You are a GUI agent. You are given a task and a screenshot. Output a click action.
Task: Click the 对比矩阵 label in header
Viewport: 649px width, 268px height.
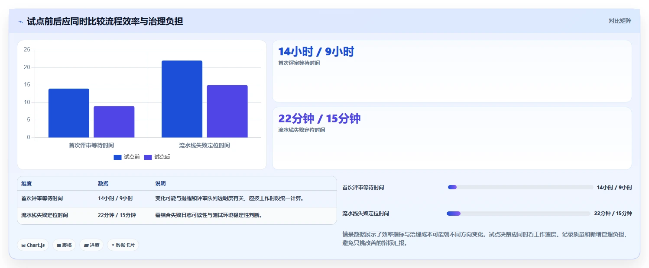pyautogui.click(x=620, y=21)
